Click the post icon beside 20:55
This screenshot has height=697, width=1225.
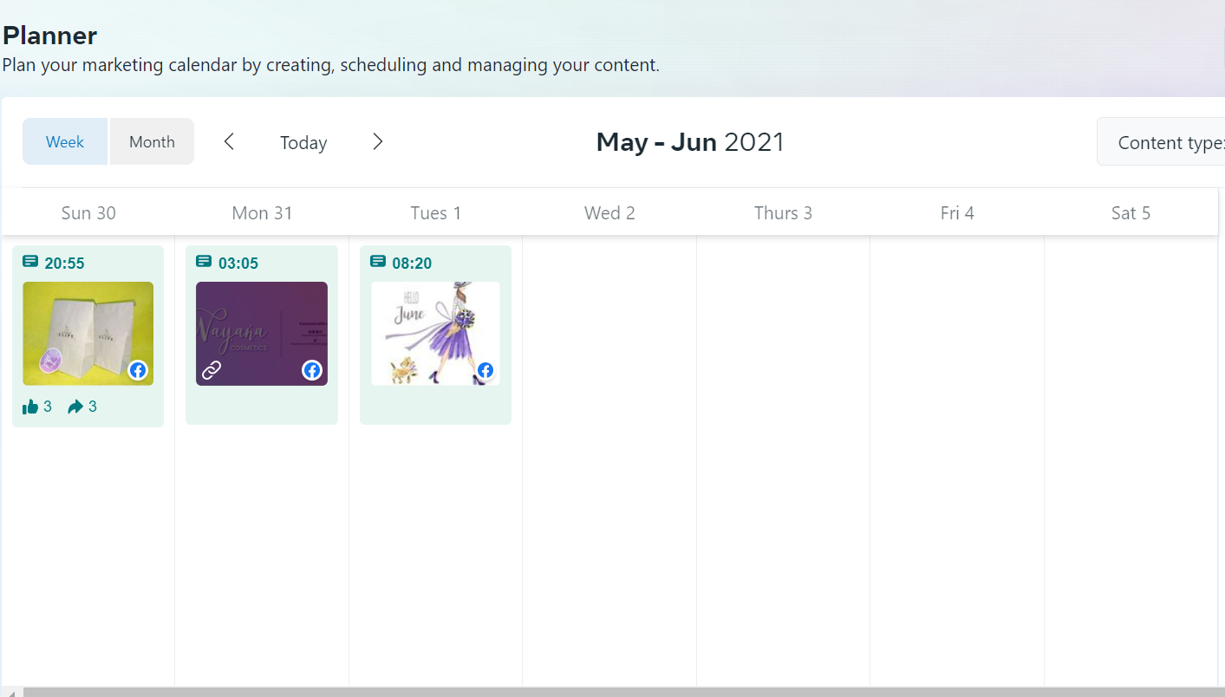pyautogui.click(x=30, y=262)
